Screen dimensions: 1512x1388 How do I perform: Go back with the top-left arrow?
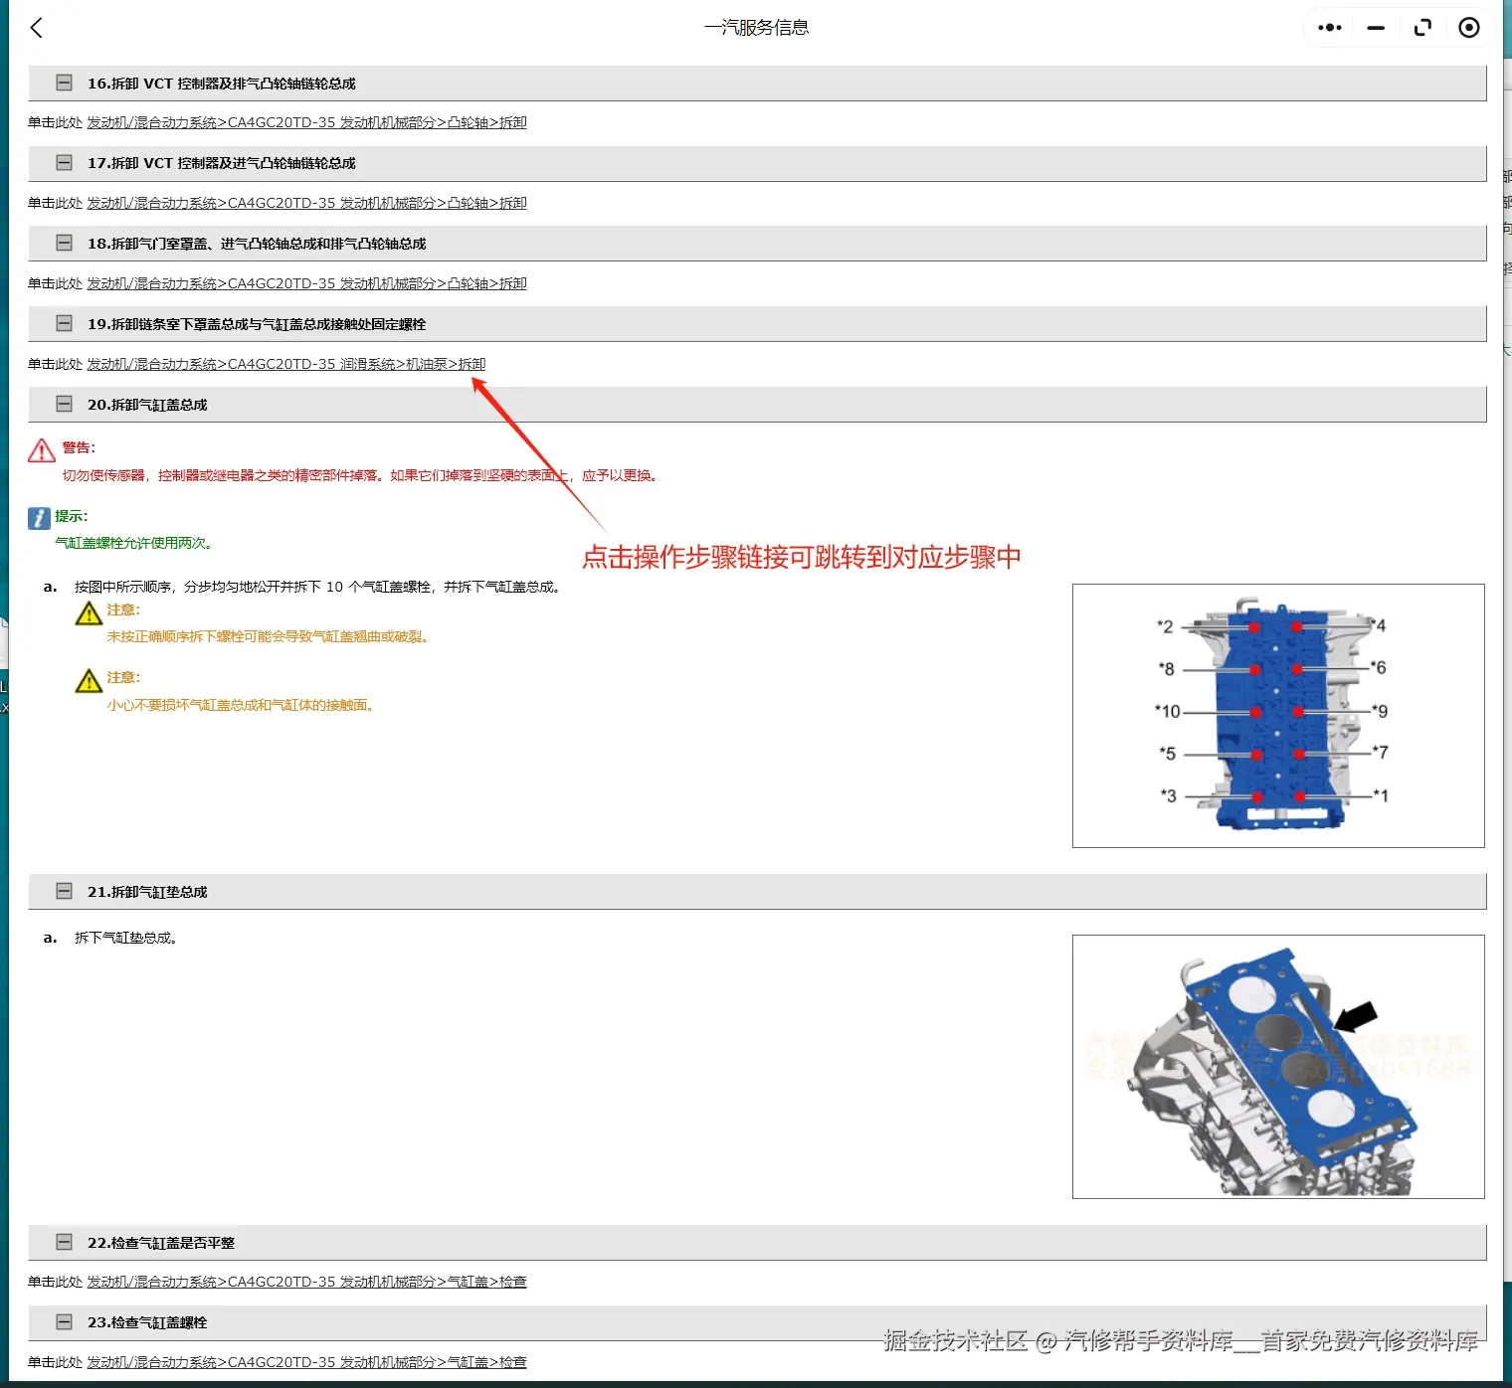point(37,28)
